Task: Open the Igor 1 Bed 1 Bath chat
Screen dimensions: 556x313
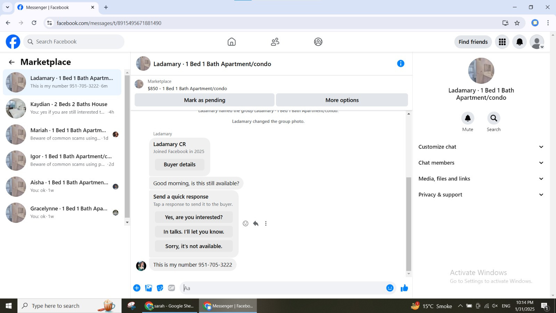Action: (x=62, y=160)
